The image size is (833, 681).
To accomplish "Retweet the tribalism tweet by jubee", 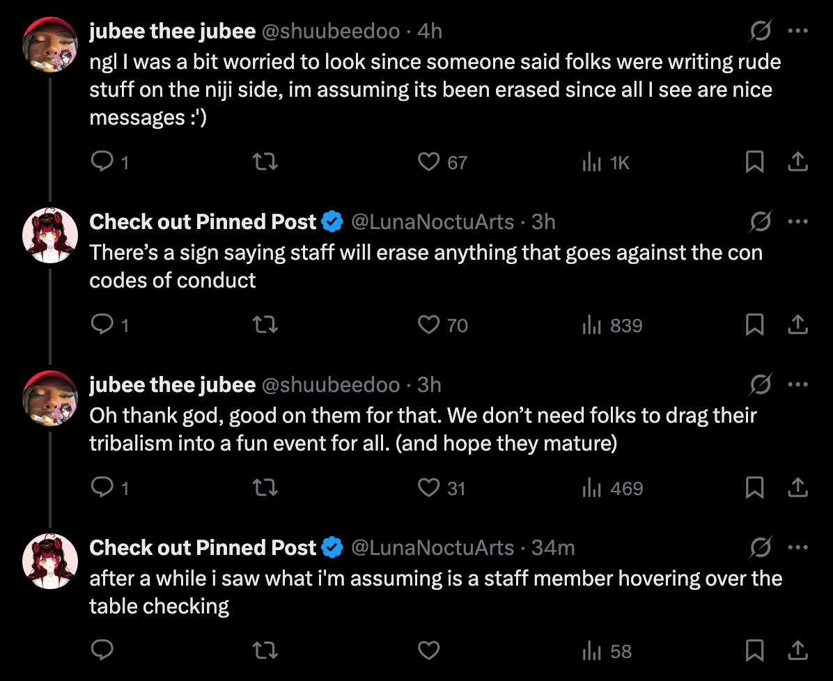I will pyautogui.click(x=265, y=488).
